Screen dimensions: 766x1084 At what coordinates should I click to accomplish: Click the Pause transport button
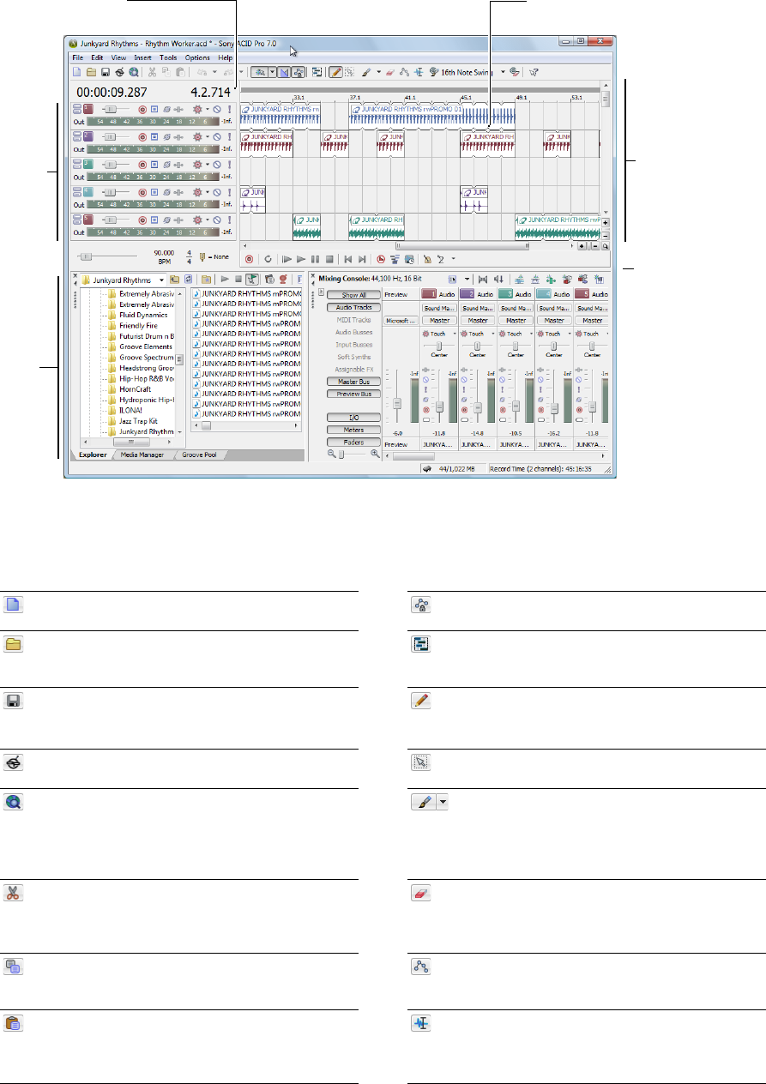(315, 258)
